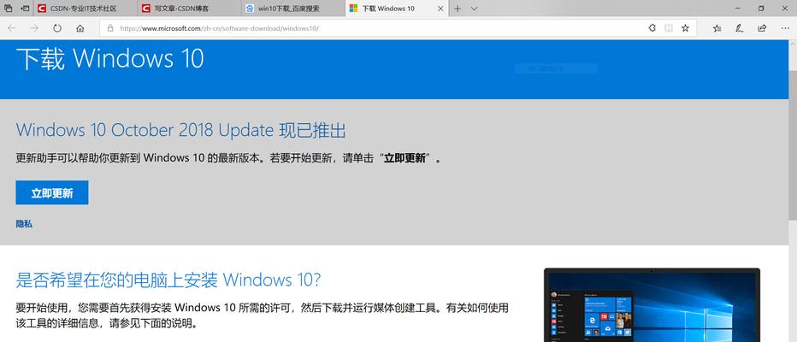Click the extension icon in the address bar
Screen dimensions: 797x342
pos(652,28)
